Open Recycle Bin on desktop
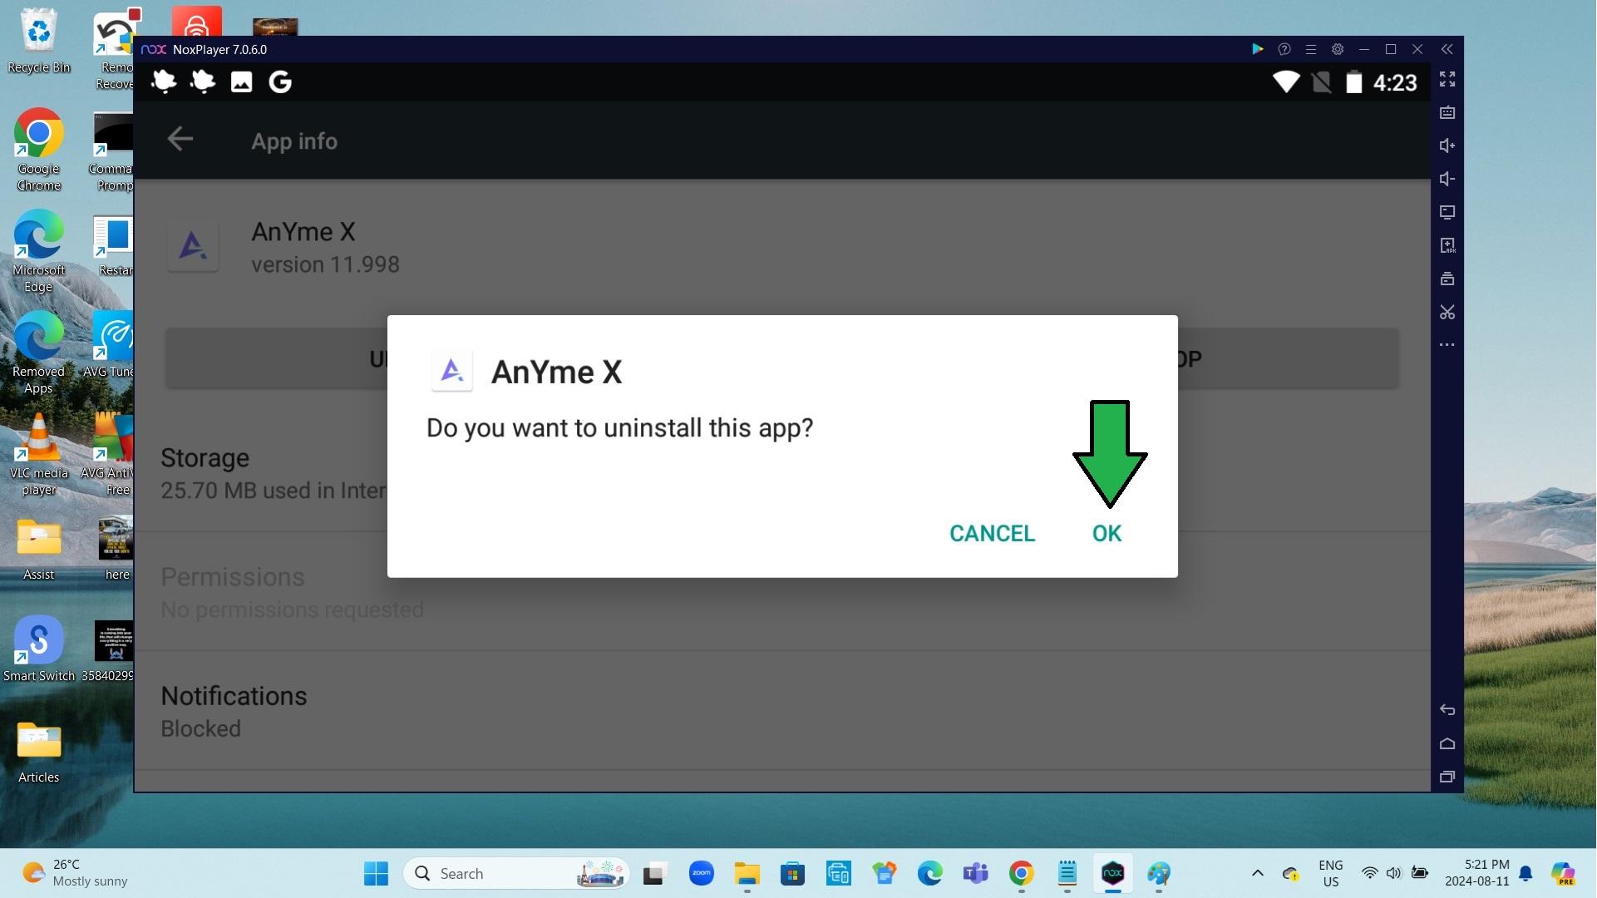The image size is (1597, 898). click(x=38, y=42)
